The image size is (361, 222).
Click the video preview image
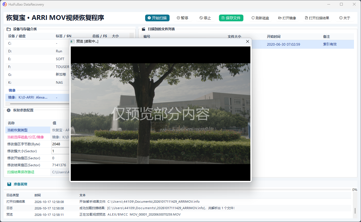click(x=161, y=114)
